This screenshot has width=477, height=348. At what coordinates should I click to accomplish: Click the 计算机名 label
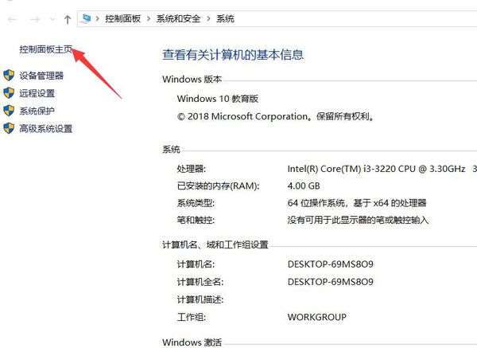pyautogui.click(x=196, y=264)
